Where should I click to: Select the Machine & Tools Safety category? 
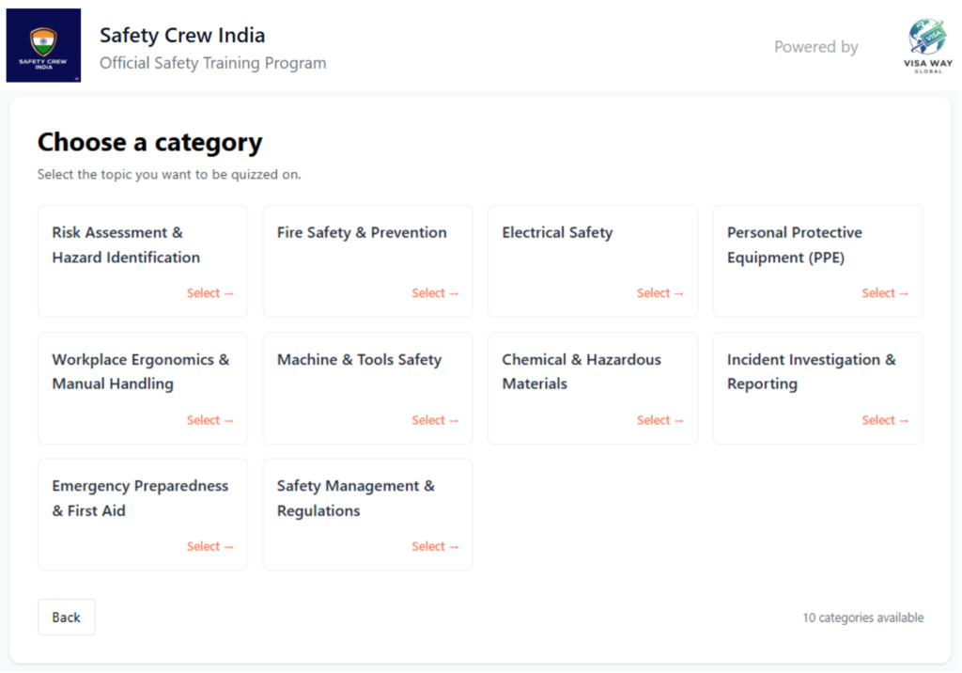coord(367,387)
